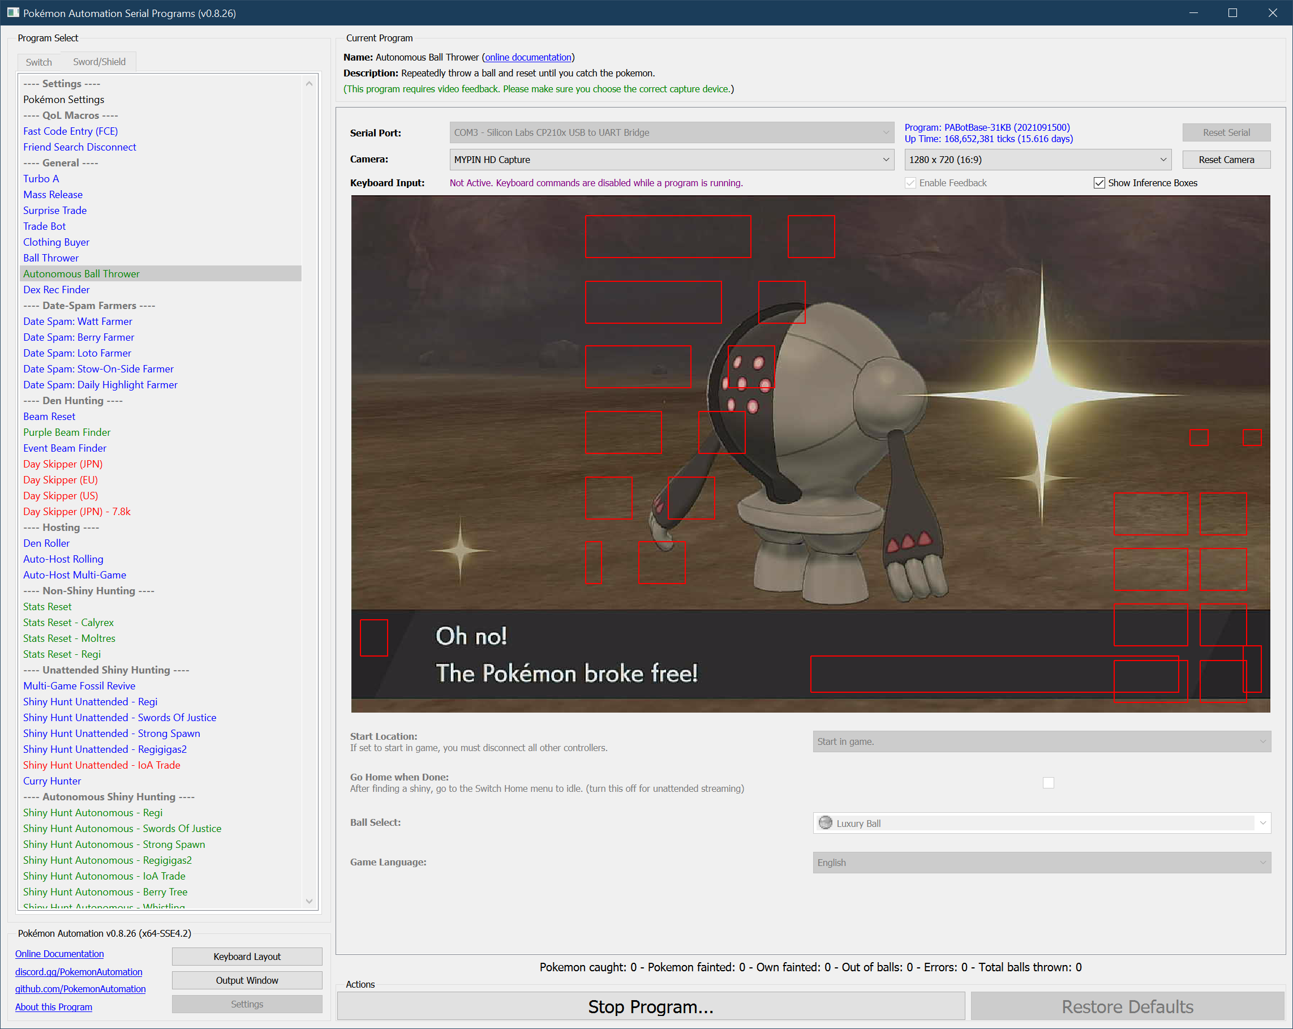Open the Camera device dropdown

pyautogui.click(x=671, y=160)
